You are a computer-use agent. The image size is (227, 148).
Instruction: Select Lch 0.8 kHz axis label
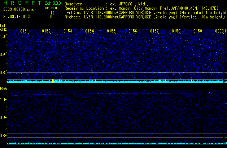pyautogui.click(x=3, y=73)
